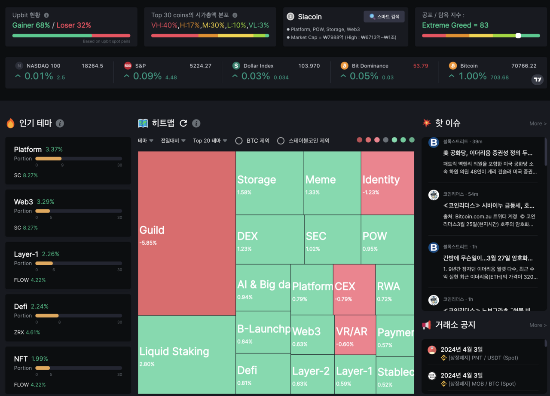Screen dimensions: 550x396
Task: Select the darkest red heatmap legend dot
Action: 360,140
